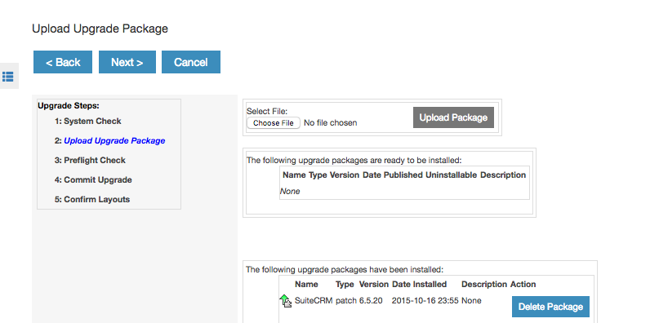Click the Upload Package button
The width and height of the screenshot is (659, 323).
point(453,117)
